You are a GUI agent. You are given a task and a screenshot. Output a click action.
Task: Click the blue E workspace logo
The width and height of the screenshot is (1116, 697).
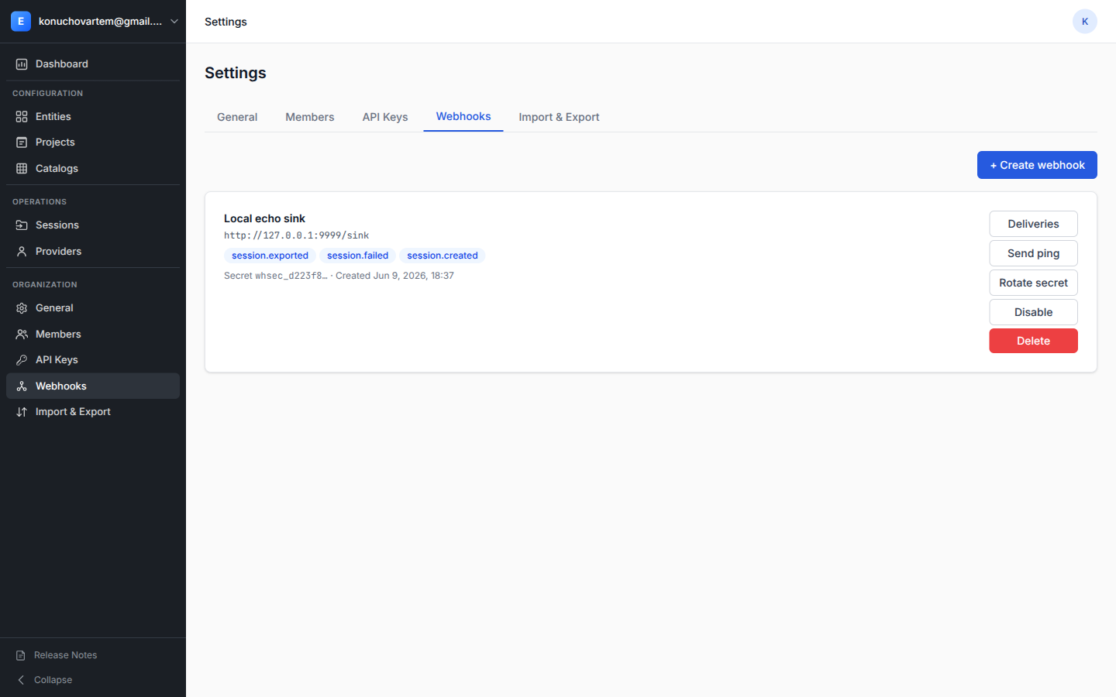click(x=21, y=22)
